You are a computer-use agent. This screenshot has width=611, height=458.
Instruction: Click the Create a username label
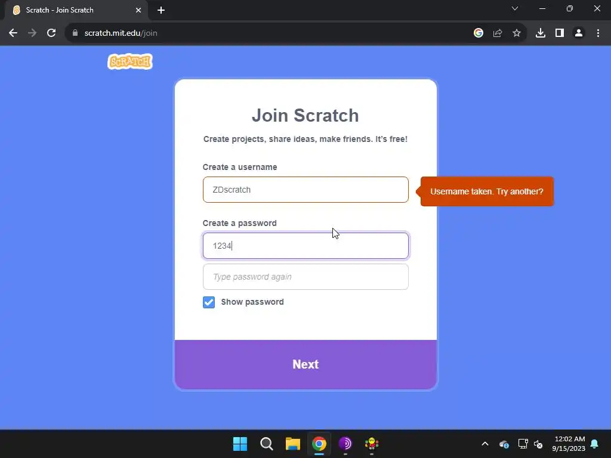(240, 167)
